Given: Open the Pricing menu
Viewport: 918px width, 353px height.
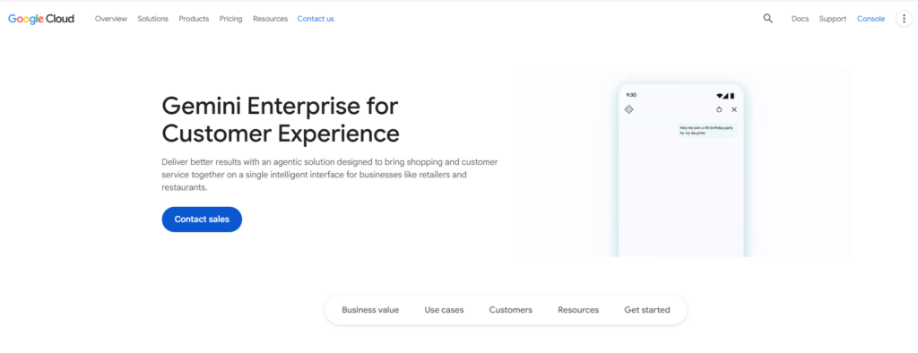Looking at the screenshot, I should (230, 19).
